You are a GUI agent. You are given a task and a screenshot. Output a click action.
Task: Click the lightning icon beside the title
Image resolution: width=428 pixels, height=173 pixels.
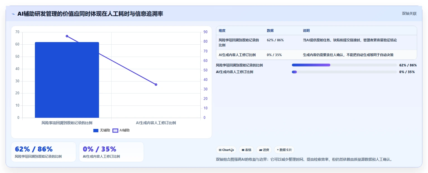point(13,14)
